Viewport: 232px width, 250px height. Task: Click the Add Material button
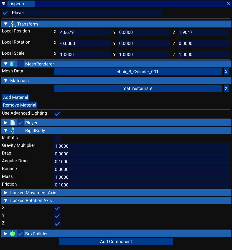click(x=16, y=97)
